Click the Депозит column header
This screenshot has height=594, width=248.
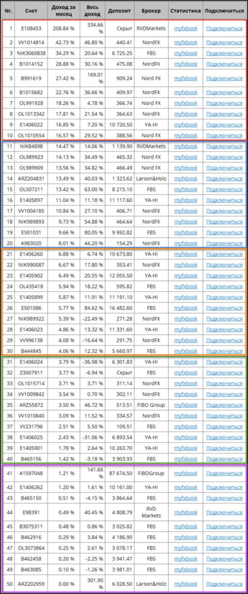(119, 11)
